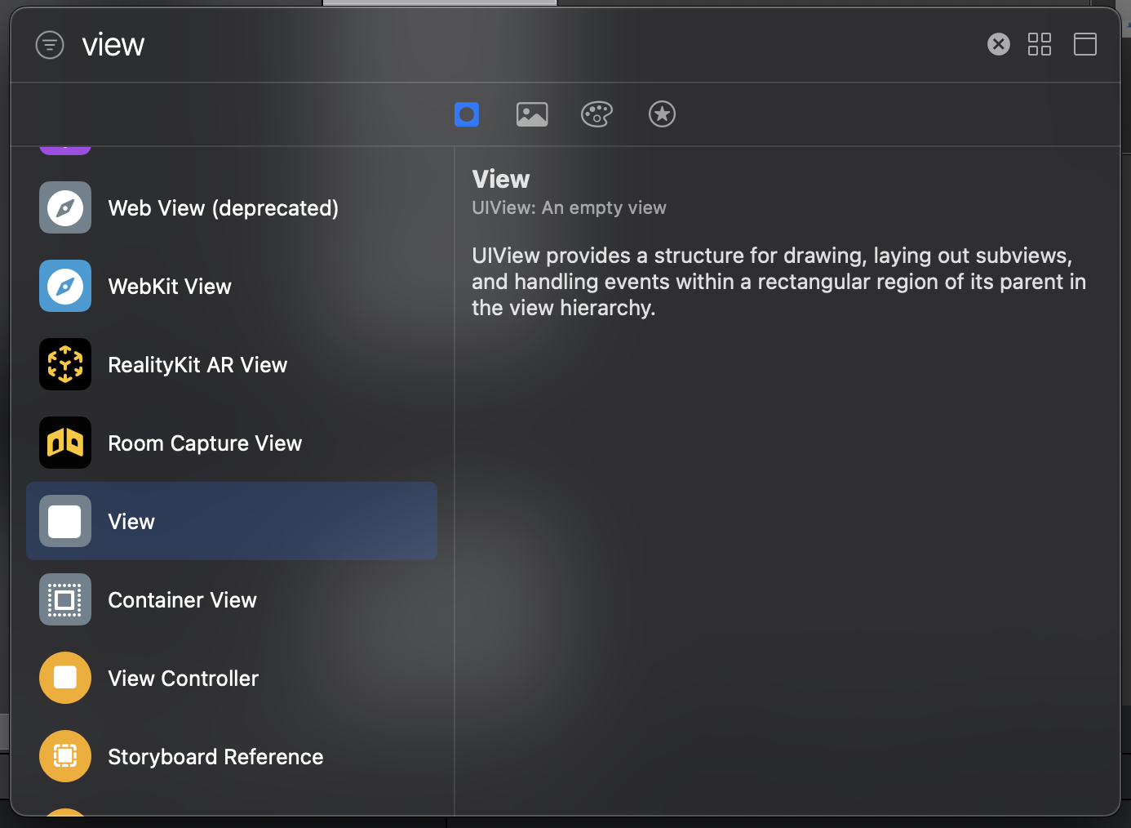Select the RealityKit AR View icon

point(65,364)
